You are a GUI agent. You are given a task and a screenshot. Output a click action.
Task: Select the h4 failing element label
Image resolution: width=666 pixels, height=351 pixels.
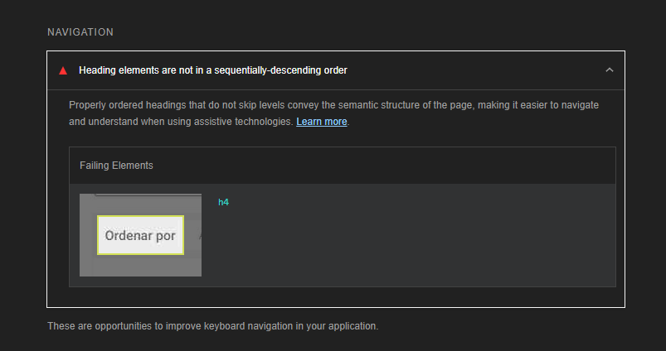223,202
